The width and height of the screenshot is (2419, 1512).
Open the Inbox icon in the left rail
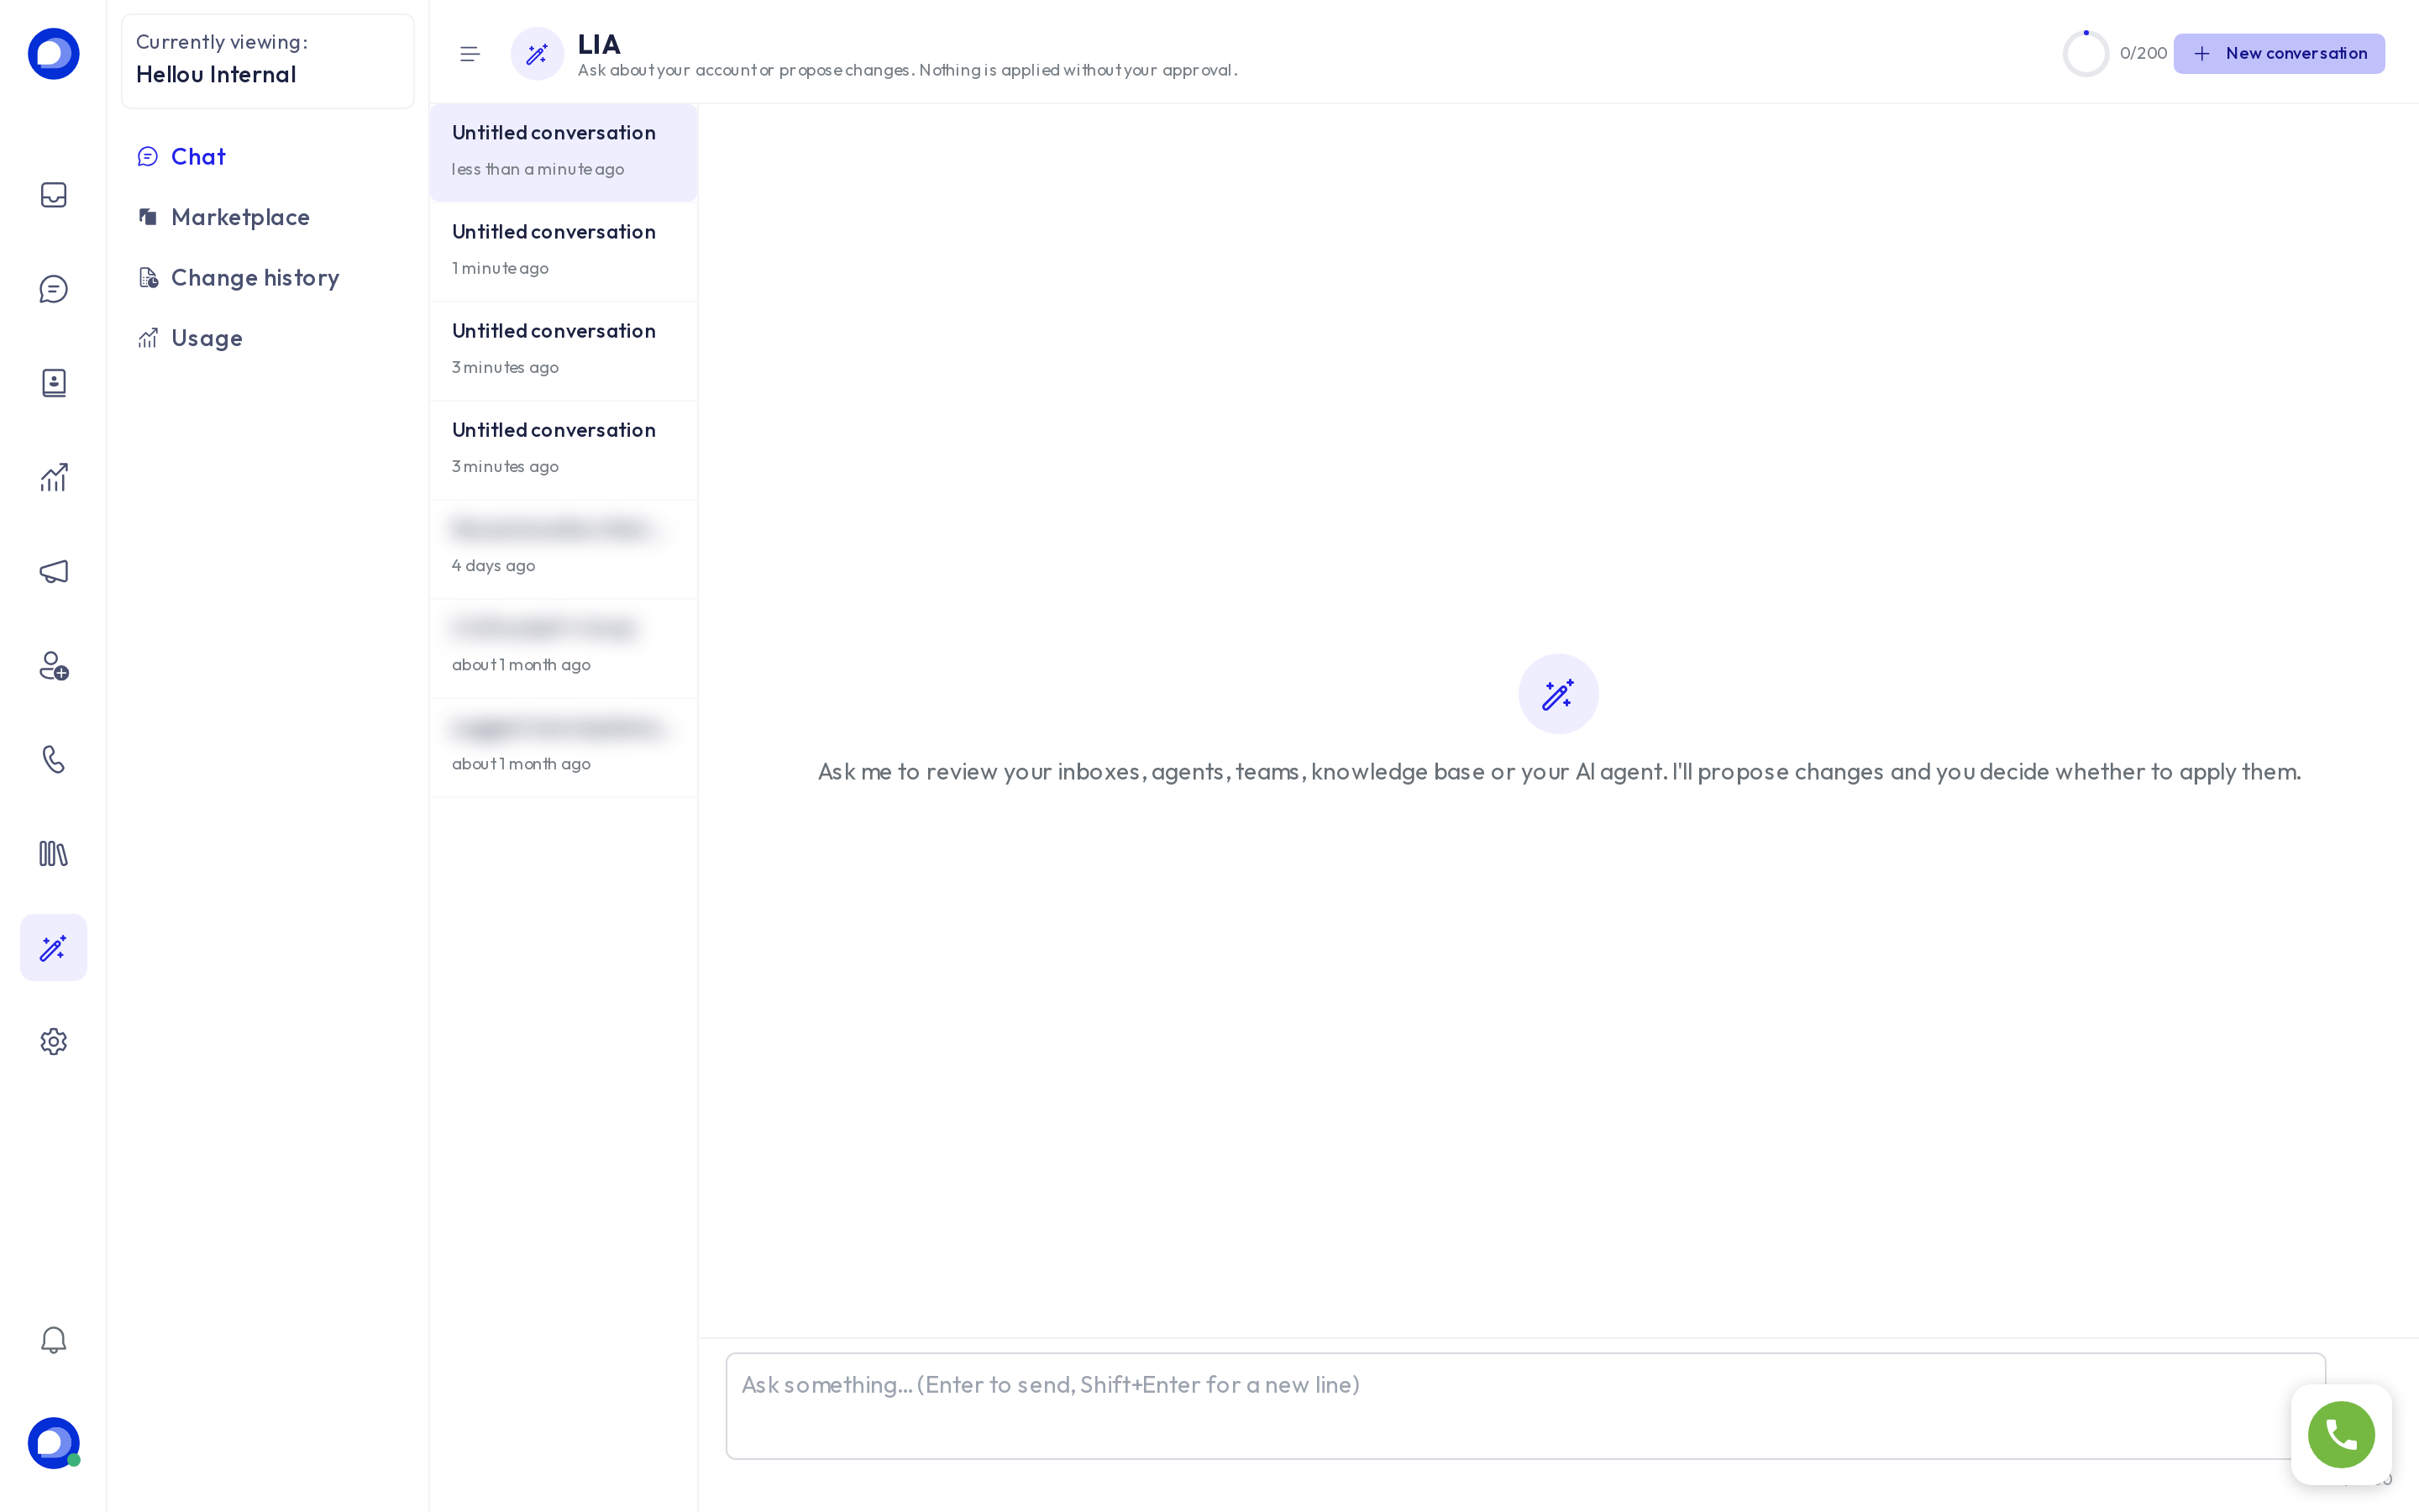coord(53,195)
